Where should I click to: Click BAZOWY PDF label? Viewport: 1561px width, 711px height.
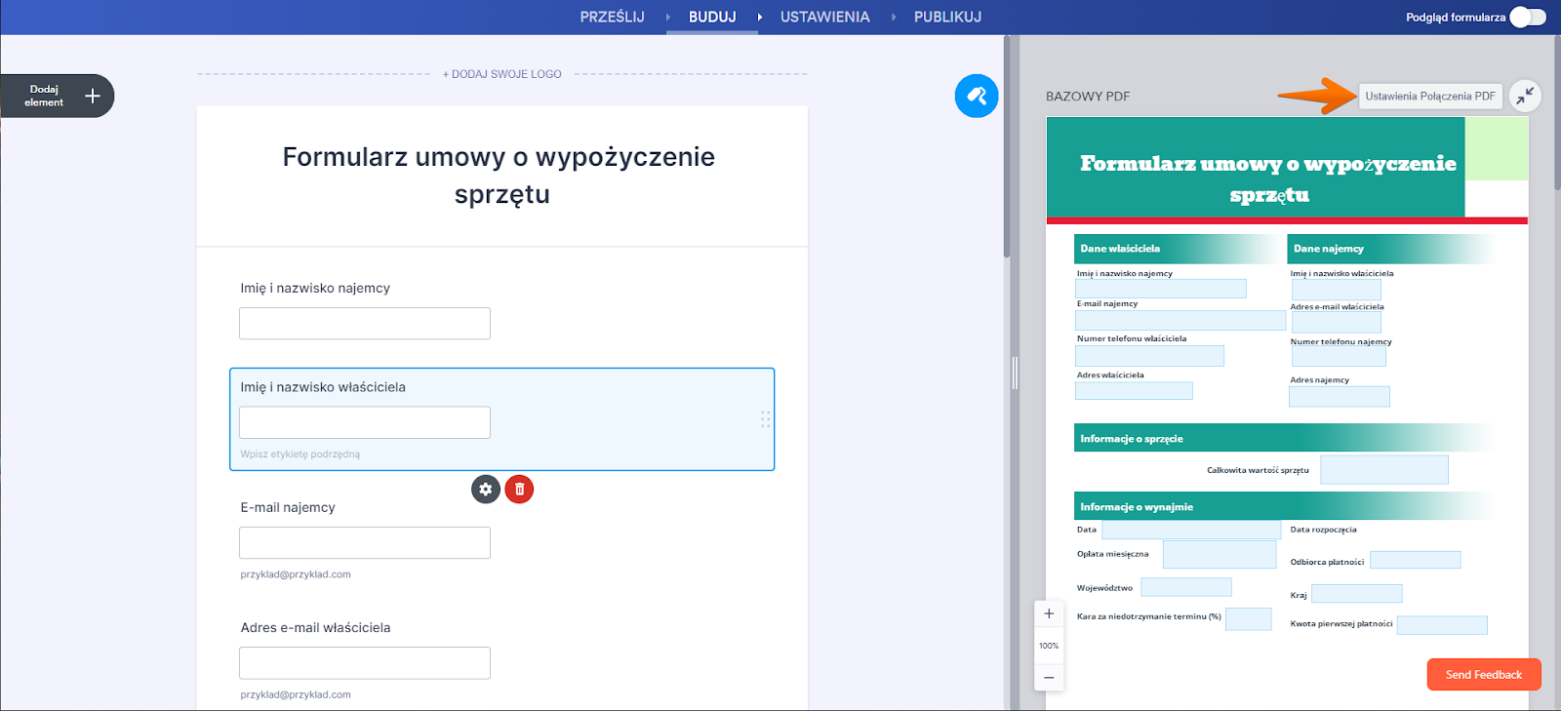[x=1088, y=97]
